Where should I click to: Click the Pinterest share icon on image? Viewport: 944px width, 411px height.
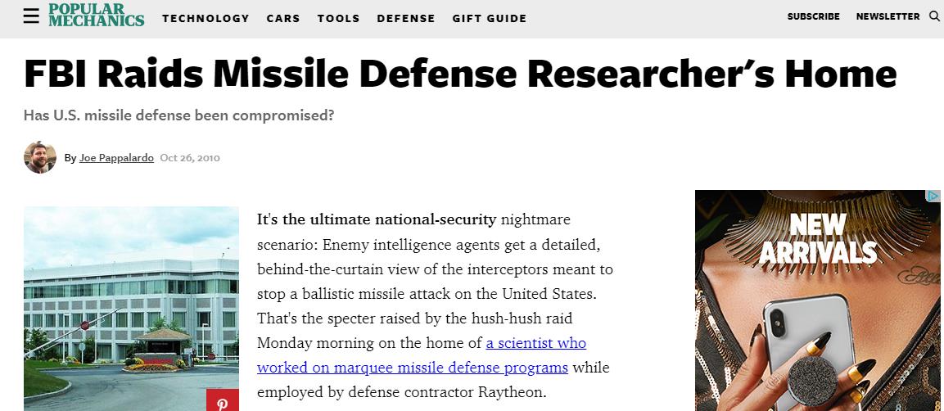point(223,401)
